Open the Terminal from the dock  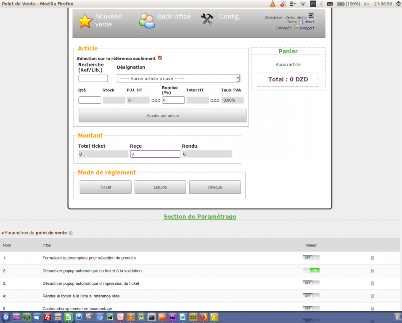pyautogui.click(x=151, y=317)
